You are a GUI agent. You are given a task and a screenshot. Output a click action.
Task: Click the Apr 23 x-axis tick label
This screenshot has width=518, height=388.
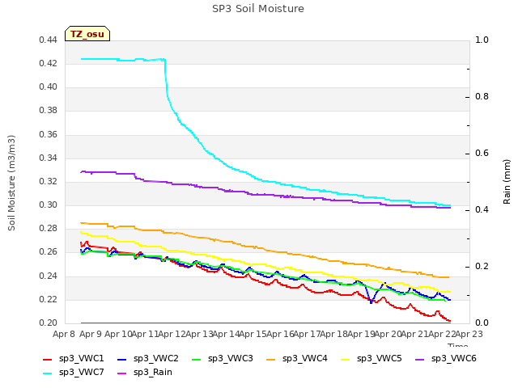469,334
